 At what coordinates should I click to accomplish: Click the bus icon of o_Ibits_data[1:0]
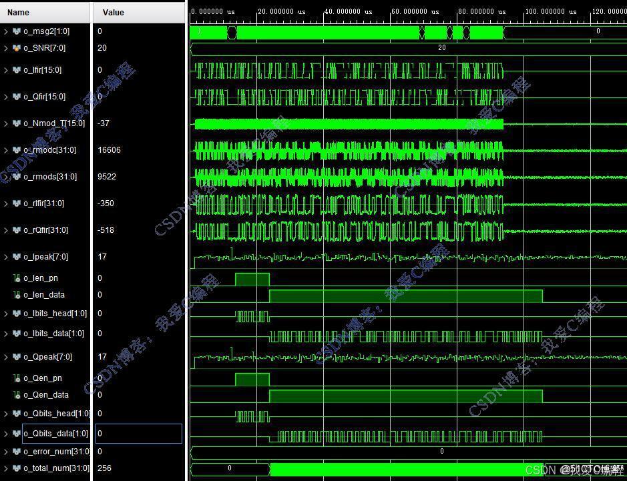[17, 334]
